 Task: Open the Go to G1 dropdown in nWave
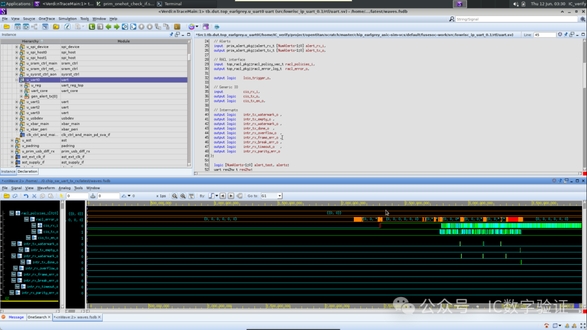pos(279,196)
